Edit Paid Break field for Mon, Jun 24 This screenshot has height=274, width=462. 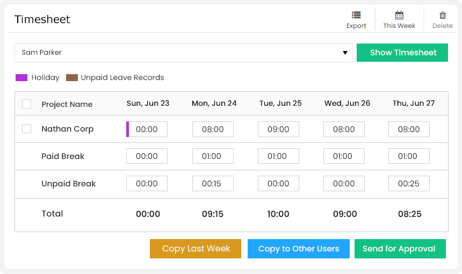213,156
